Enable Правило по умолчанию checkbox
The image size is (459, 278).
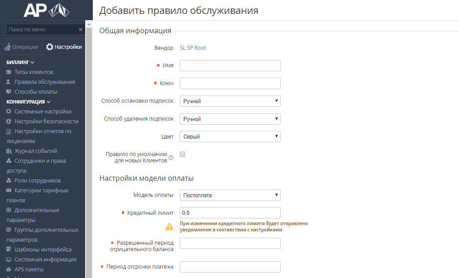tap(182, 154)
